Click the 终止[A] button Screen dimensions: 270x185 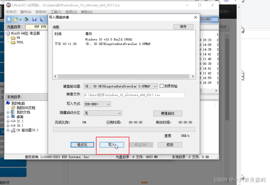140,145
